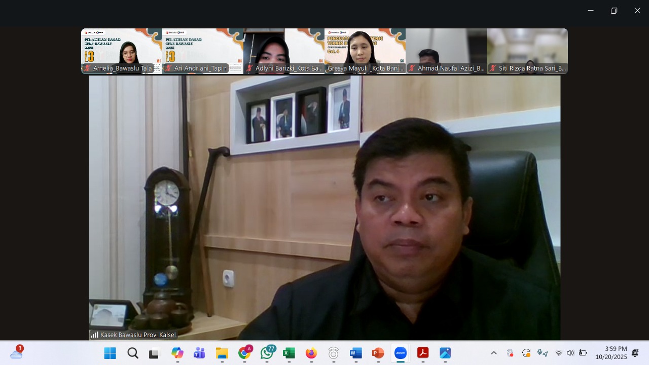This screenshot has height=365, width=649.
Task: Open File Explorer from taskbar
Action: pyautogui.click(x=222, y=353)
